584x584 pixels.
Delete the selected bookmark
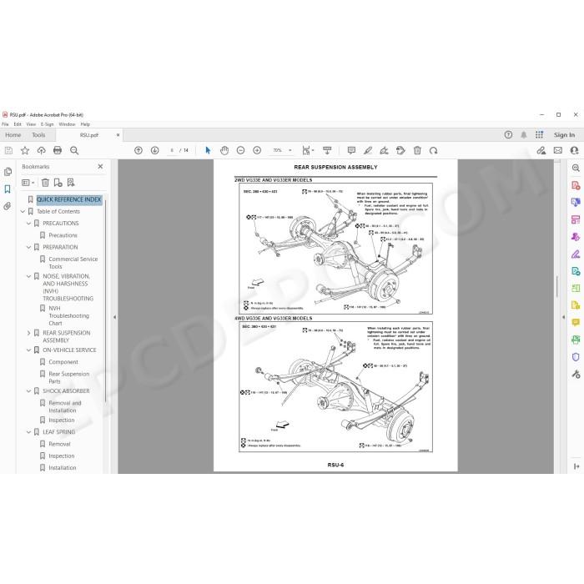45,183
